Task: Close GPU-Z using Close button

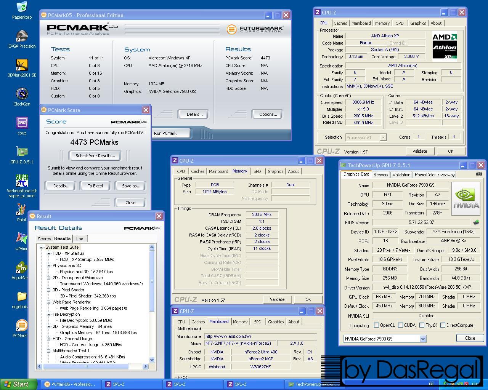Action: pos(470,338)
